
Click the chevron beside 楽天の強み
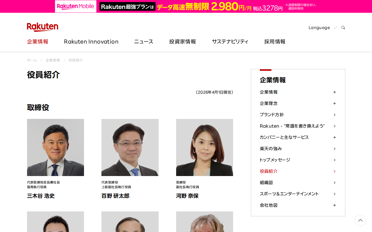tap(335, 149)
